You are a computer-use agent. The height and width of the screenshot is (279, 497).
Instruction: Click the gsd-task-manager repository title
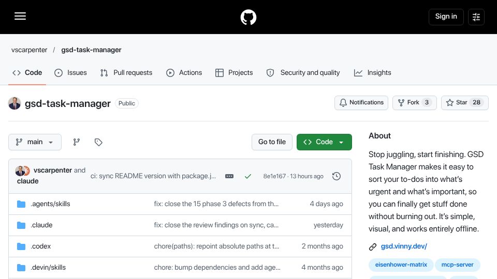tap(67, 103)
